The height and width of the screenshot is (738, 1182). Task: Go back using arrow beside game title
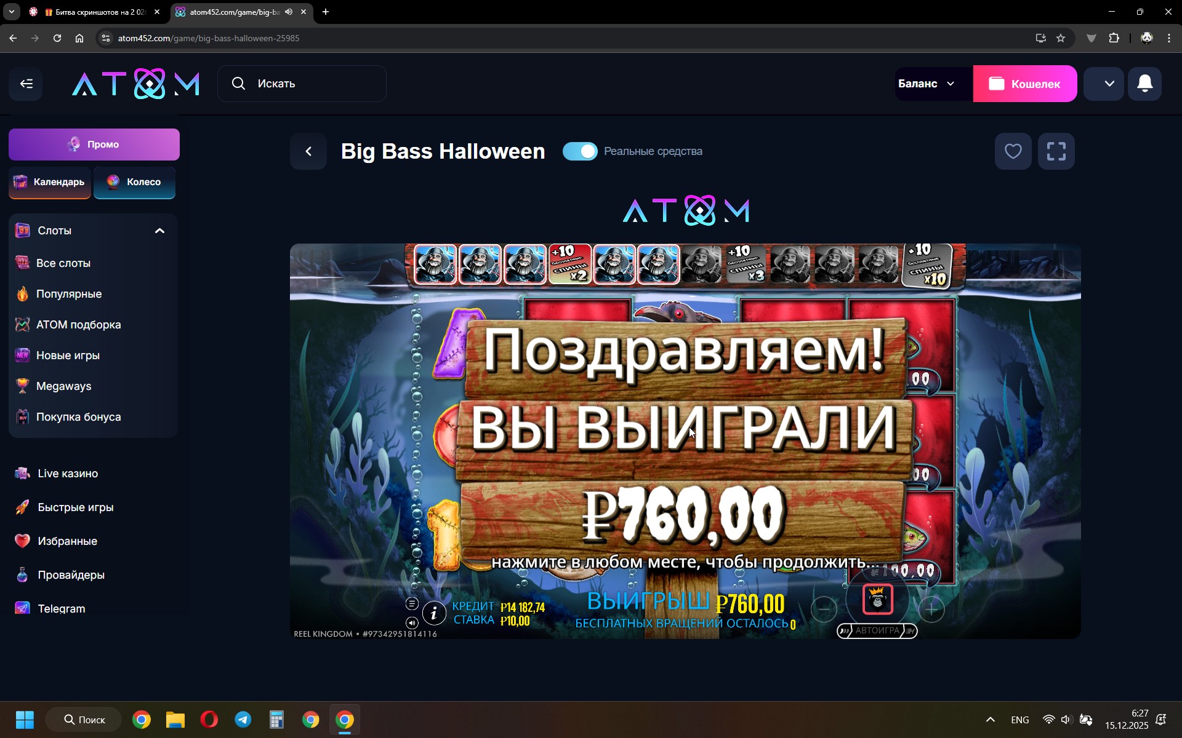[x=309, y=151]
